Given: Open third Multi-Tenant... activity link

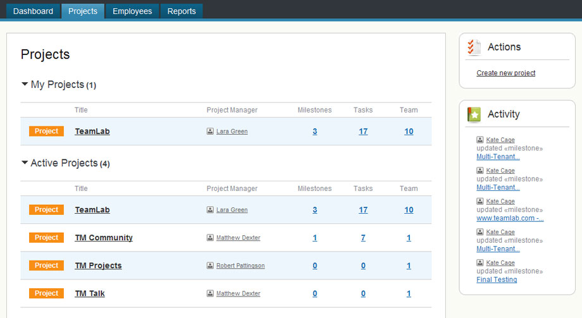Looking at the screenshot, I should point(498,249).
